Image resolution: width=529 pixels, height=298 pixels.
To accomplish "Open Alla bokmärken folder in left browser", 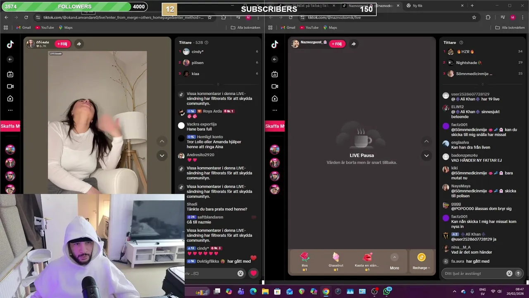I will [x=245, y=28].
